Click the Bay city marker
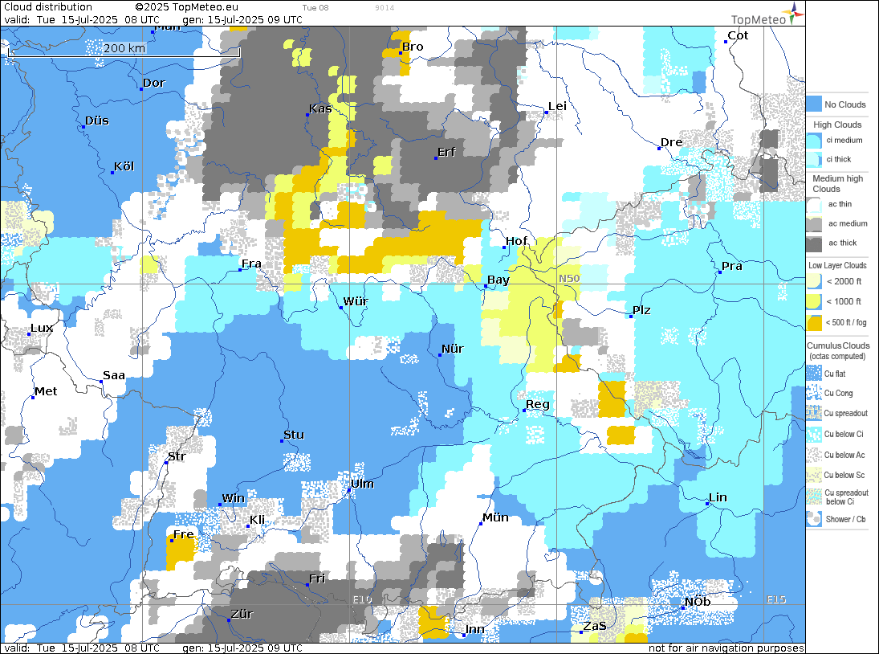The width and height of the screenshot is (879, 654). click(486, 286)
